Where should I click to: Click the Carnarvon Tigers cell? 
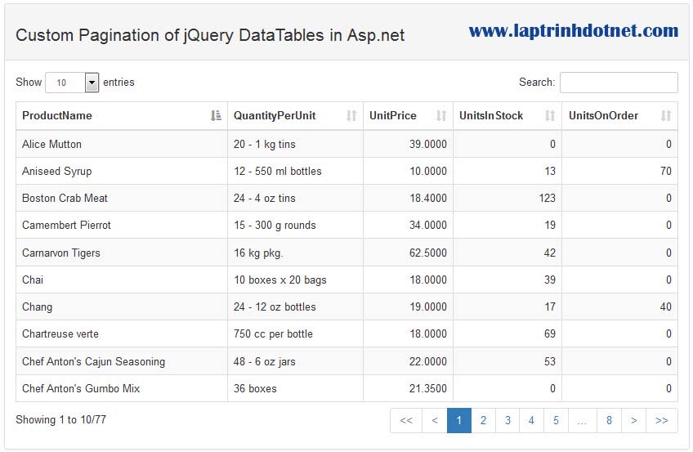pos(122,253)
